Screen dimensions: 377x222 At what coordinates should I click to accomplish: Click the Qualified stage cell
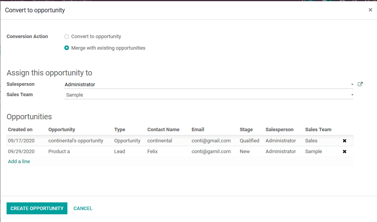click(x=249, y=140)
